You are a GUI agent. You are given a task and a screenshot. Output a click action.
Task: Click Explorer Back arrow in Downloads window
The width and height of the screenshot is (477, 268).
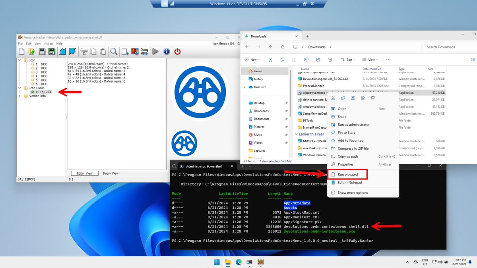[x=247, y=47]
